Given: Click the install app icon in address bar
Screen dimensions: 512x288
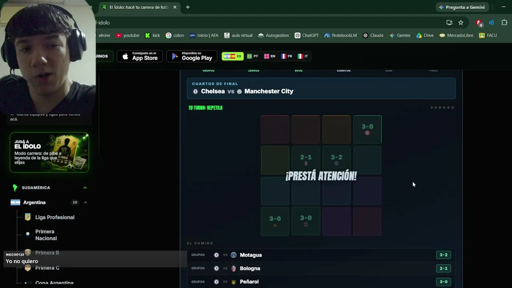Looking at the screenshot, I should 449,23.
